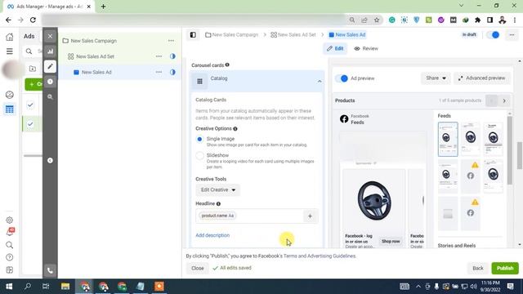Click the search magnifier in left sidebar
This screenshot has height=294, width=523.
(9, 245)
